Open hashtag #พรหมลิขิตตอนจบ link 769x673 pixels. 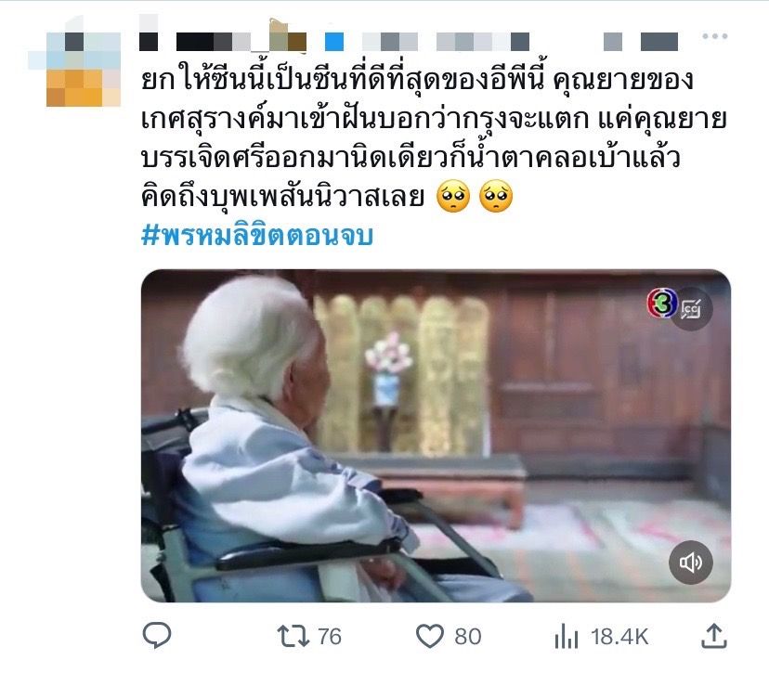[257, 235]
